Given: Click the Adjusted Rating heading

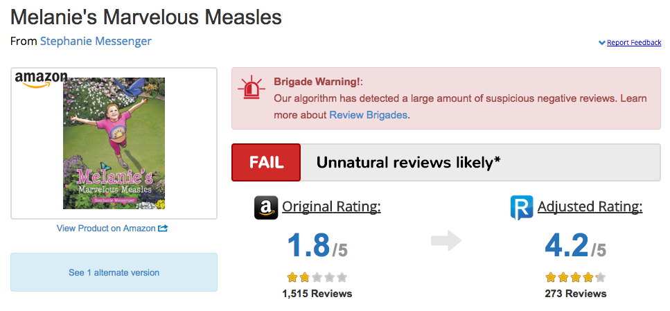Looking at the screenshot, I should (x=590, y=207).
